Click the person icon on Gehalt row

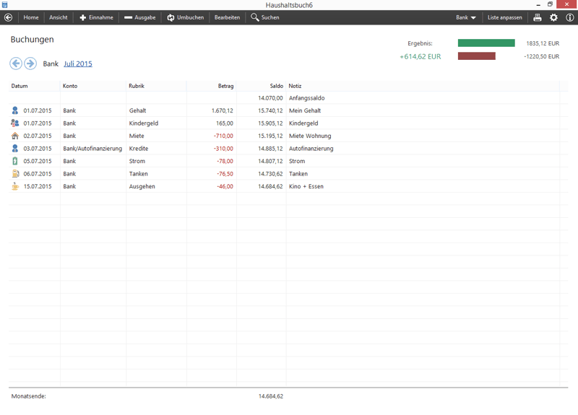(x=15, y=110)
